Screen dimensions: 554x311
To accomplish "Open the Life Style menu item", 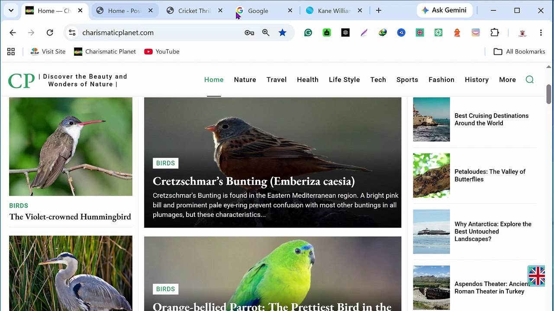I will pyautogui.click(x=345, y=79).
